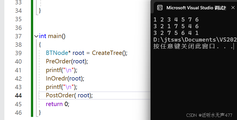Click on the CreateTree() call
Viewport: 237px width, 120px height.
pos(110,53)
